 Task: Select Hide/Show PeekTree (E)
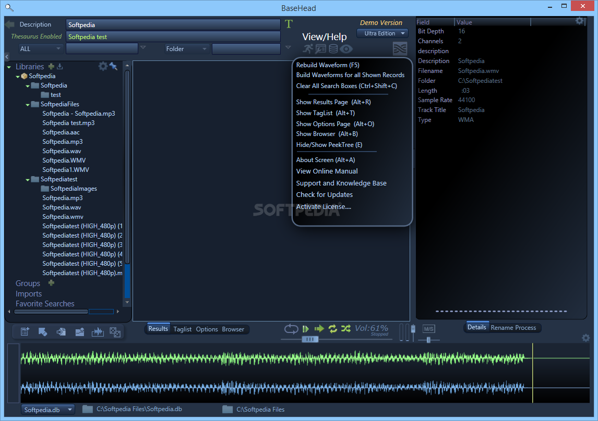[x=329, y=145]
